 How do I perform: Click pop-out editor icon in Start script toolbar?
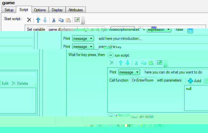tap(77, 20)
